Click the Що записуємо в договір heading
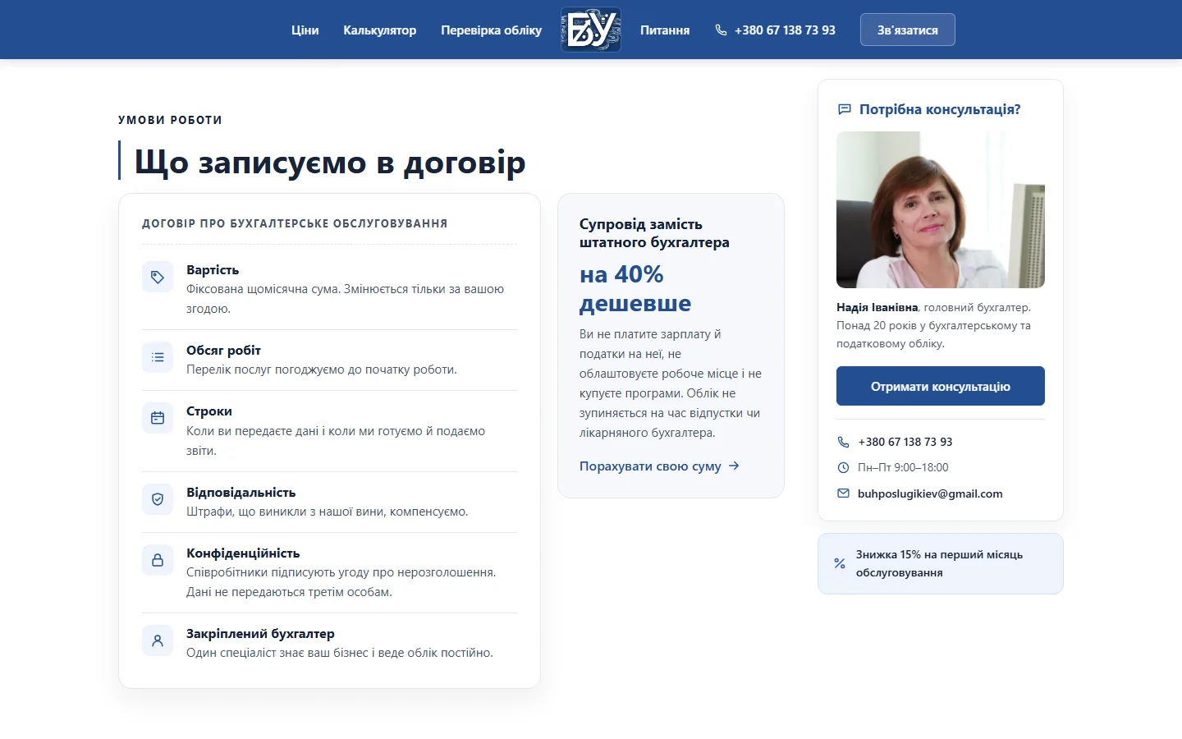This screenshot has height=739, width=1182. coord(330,161)
